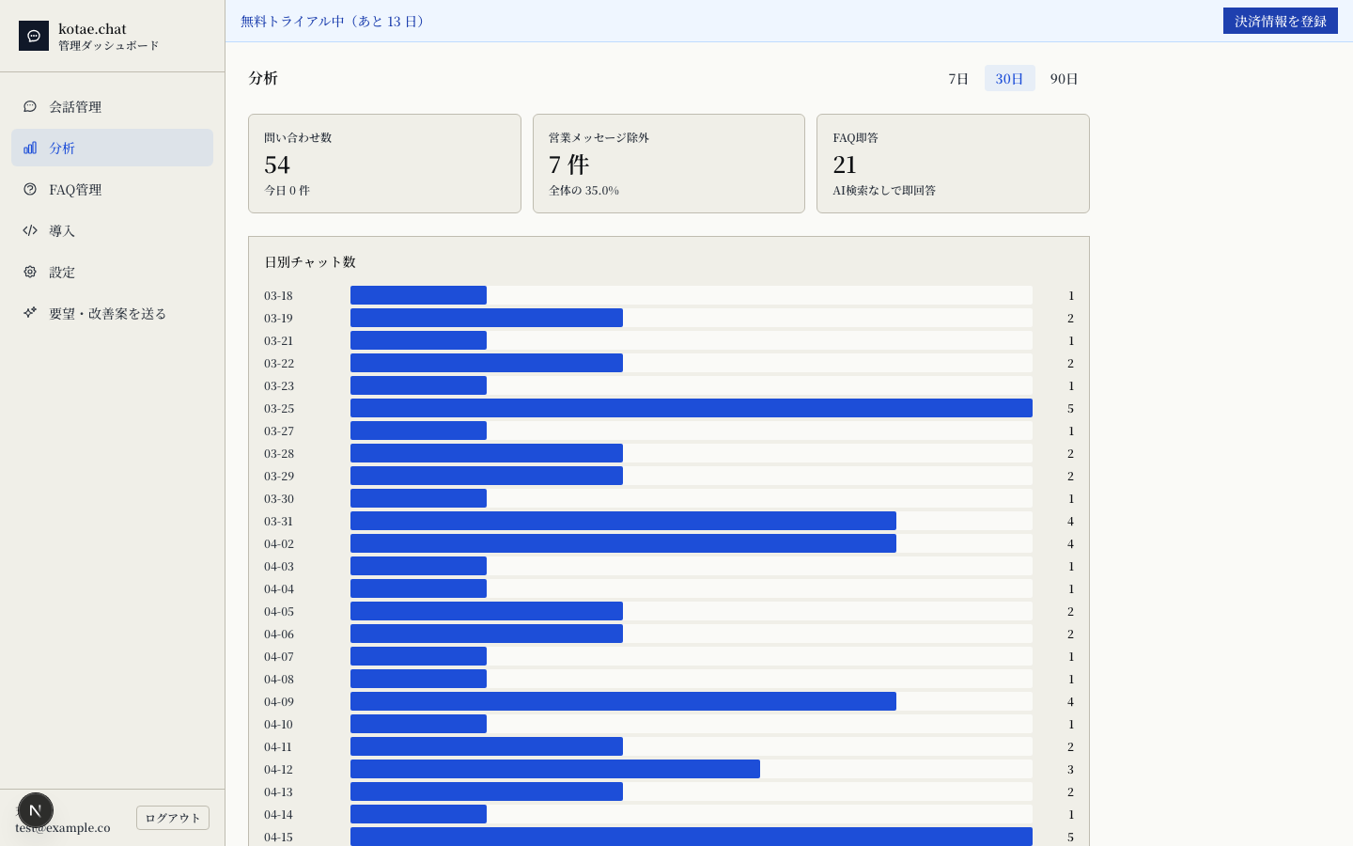Open the 設定 gear icon
This screenshot has width=1353, height=846.
[30, 272]
